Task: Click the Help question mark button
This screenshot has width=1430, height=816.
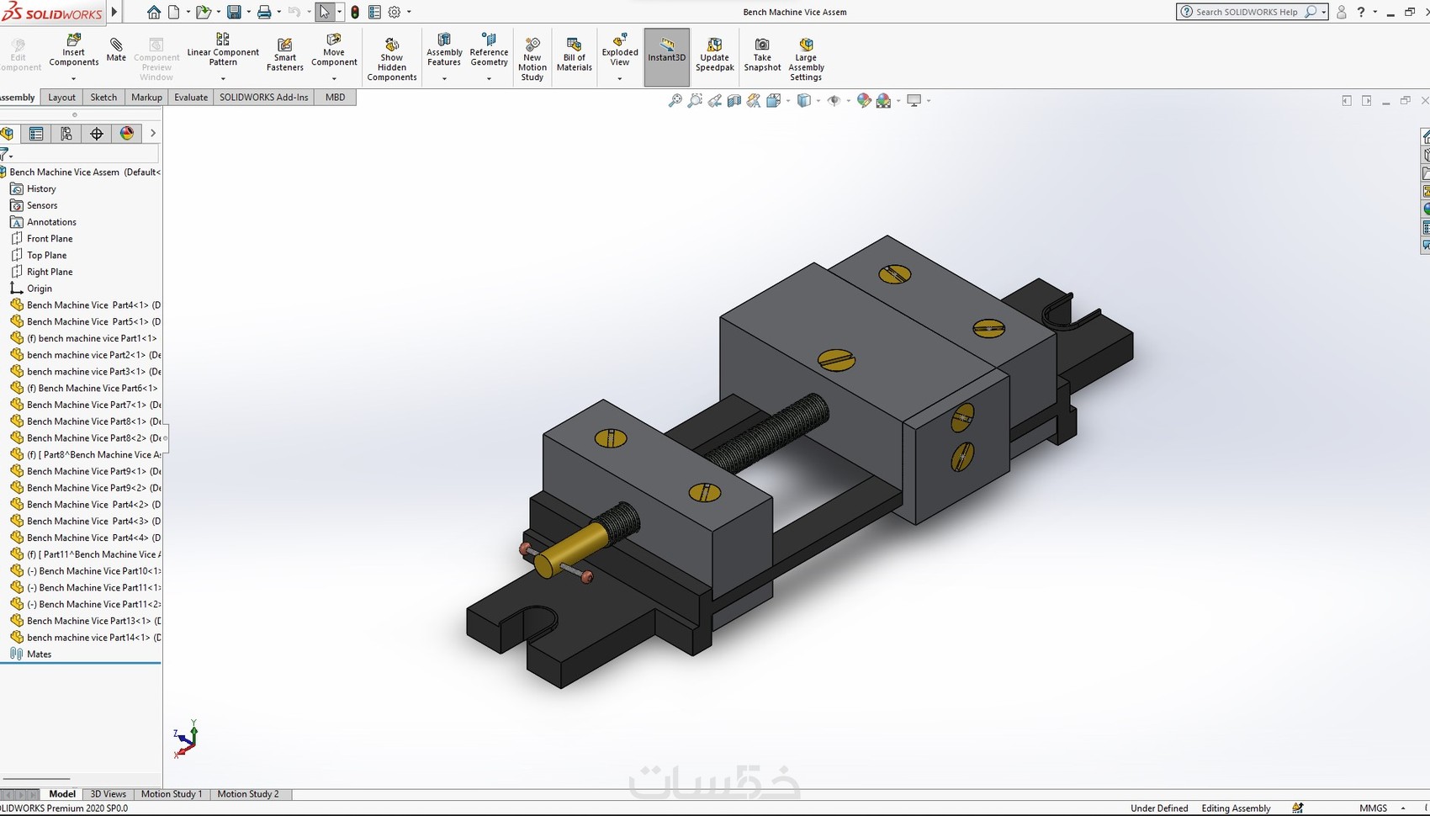Action: pos(1361,12)
